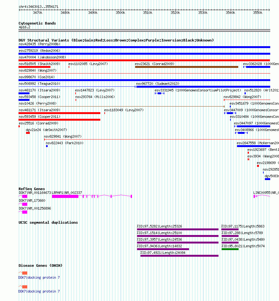Open variant nsv593458 (Cooper2011) label
The width and height of the screenshot is (279, 301).
(x=39, y=97)
